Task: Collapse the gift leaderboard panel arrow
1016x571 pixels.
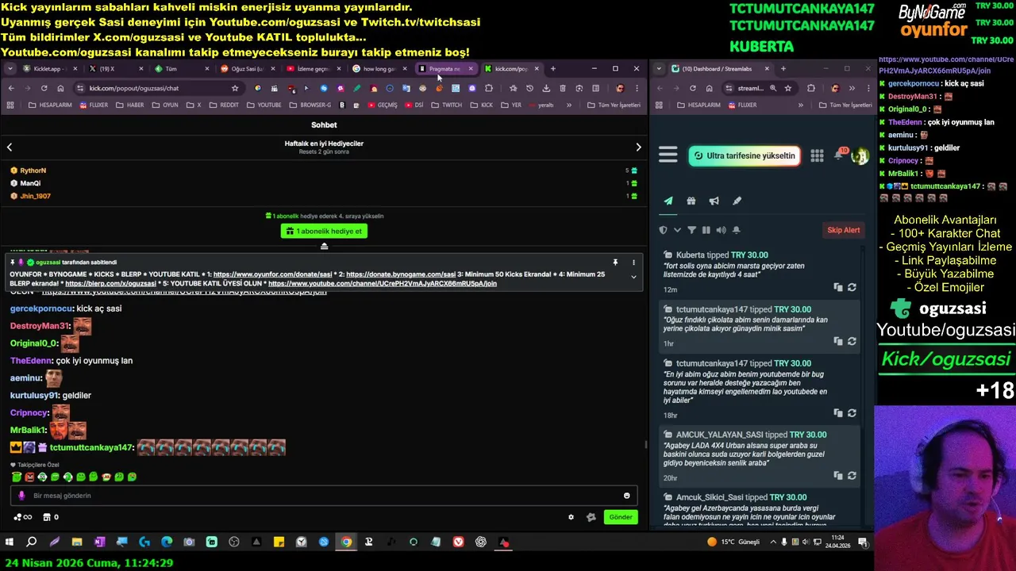Action: pos(324,247)
